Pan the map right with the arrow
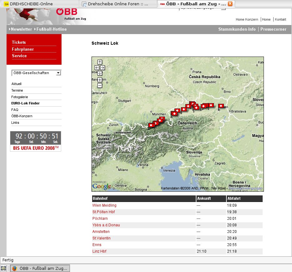This screenshot has width=292, height=272. 102,68
